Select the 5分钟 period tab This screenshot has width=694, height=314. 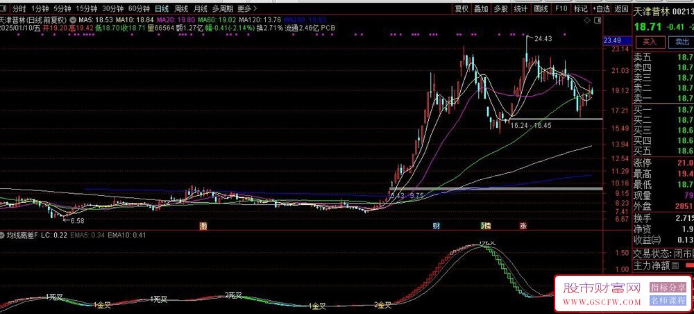coord(62,8)
